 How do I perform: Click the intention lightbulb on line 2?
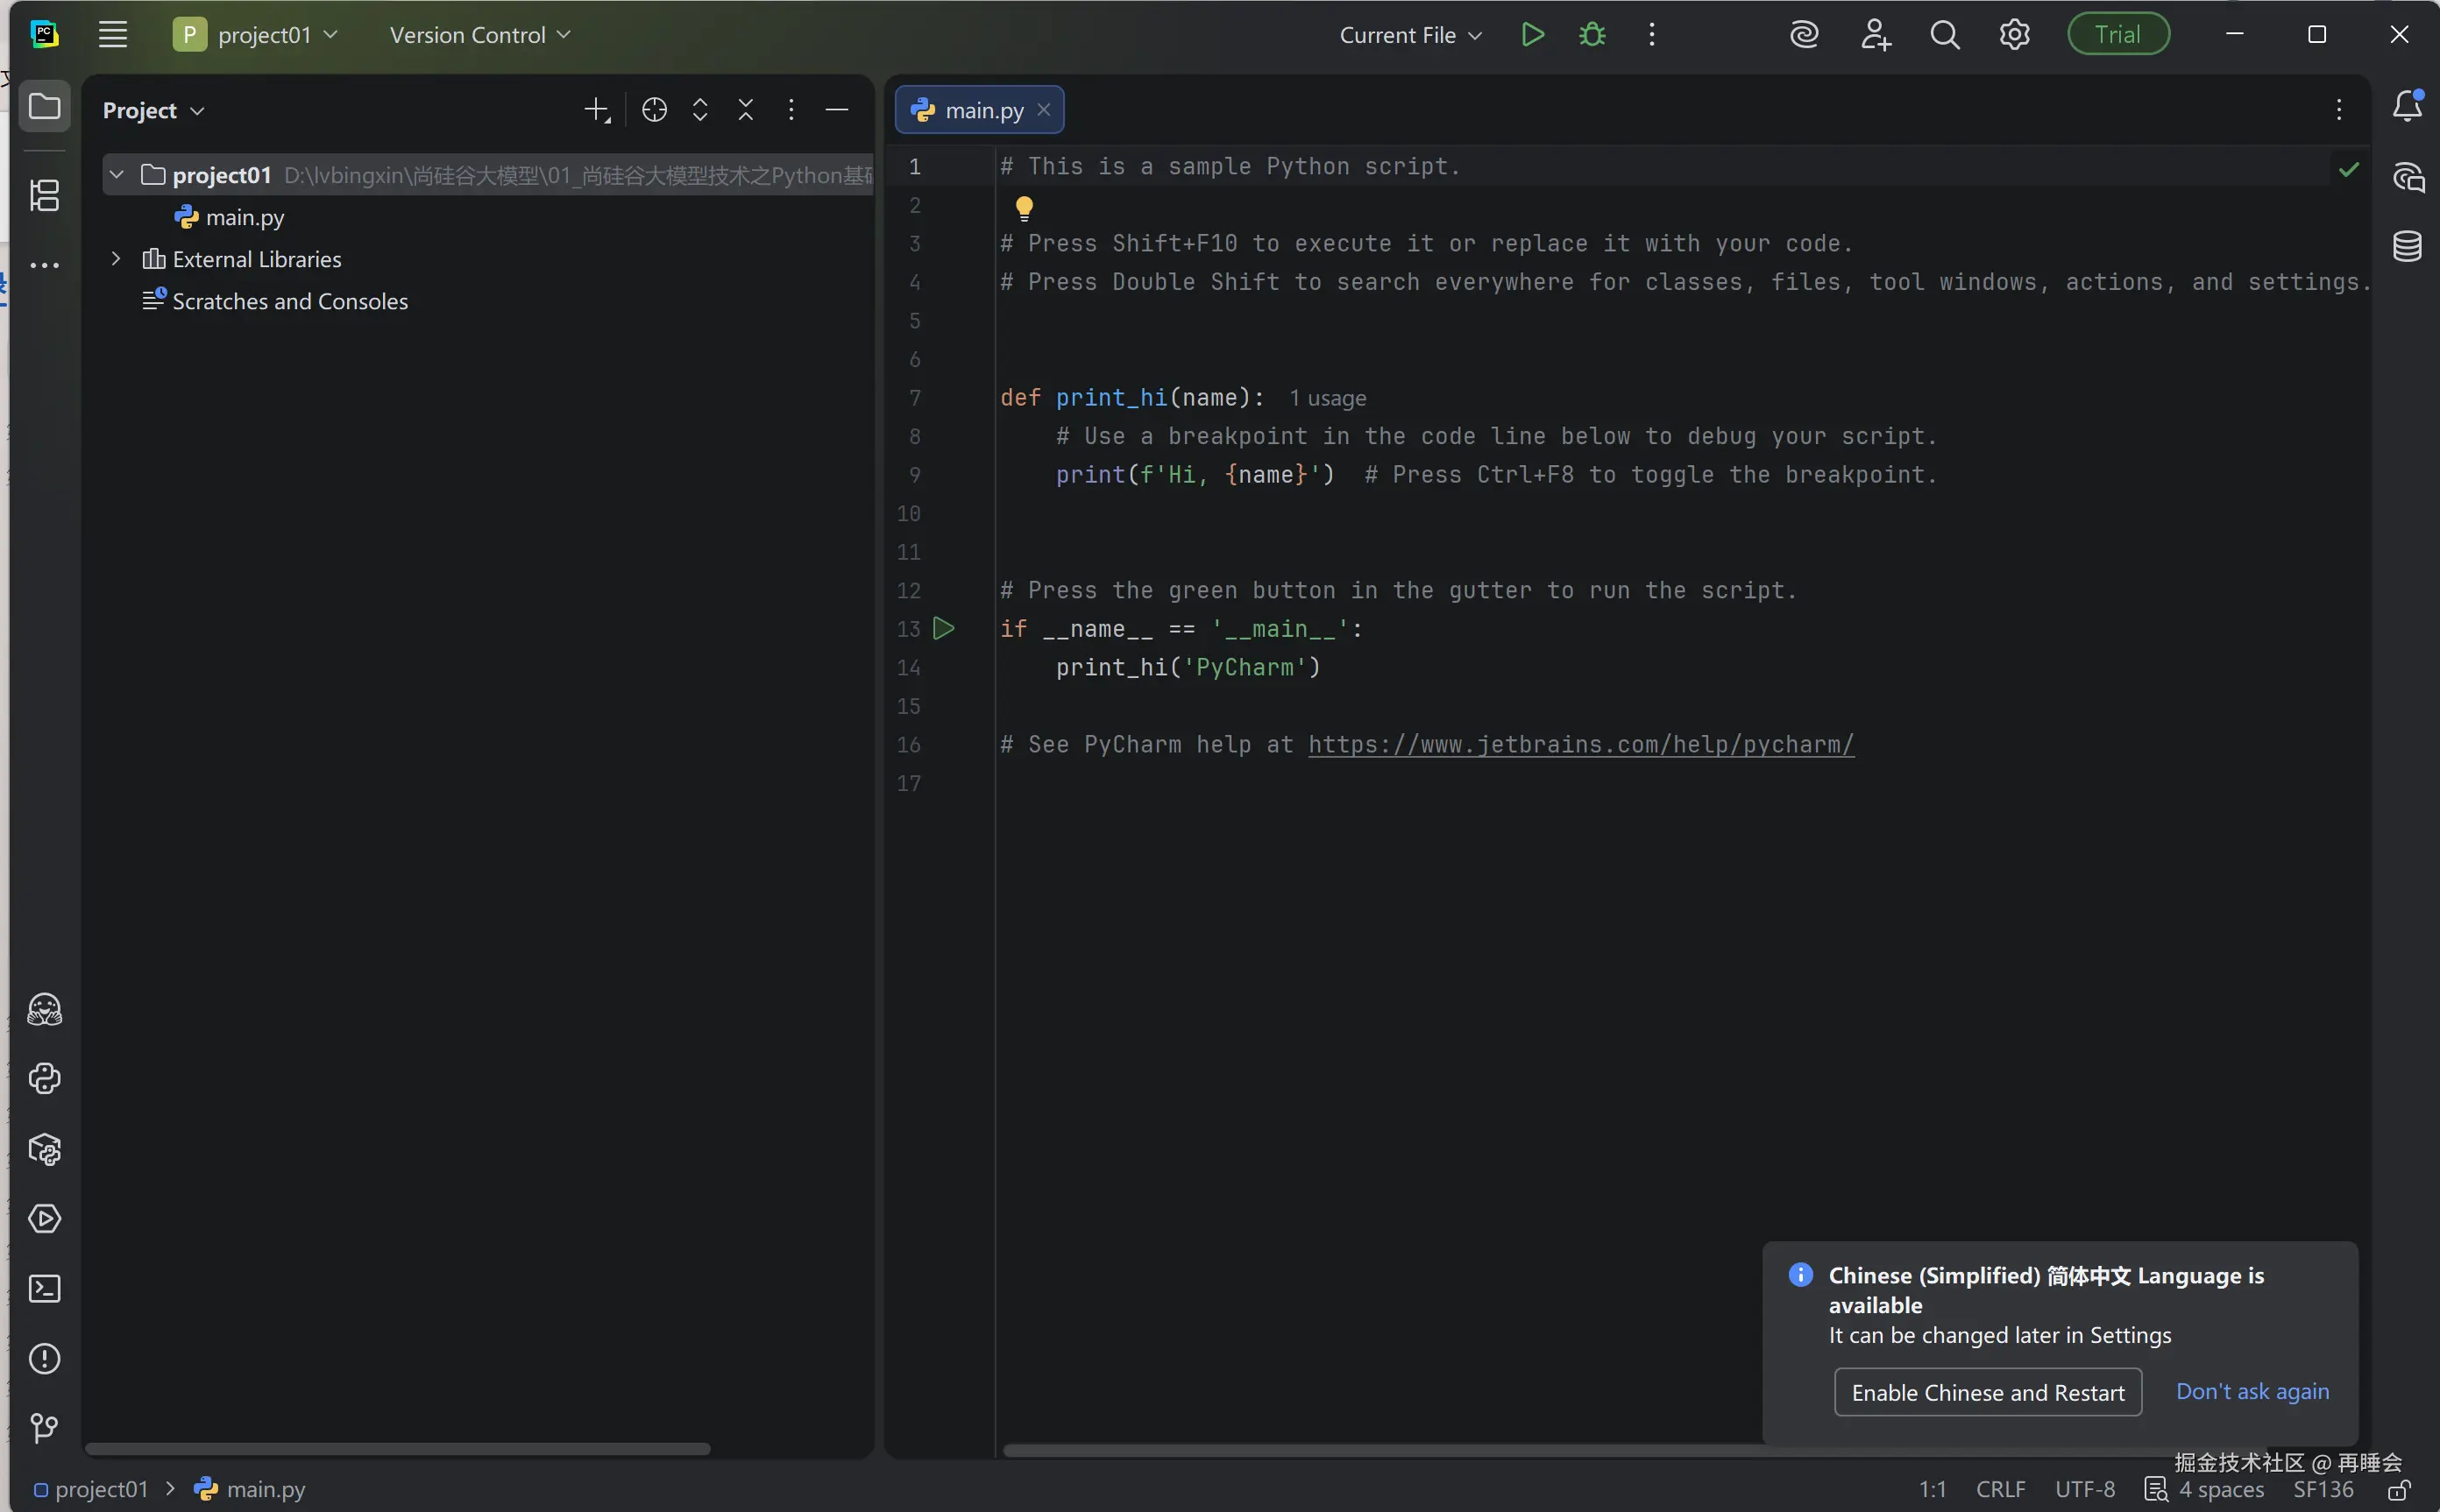tap(1024, 208)
